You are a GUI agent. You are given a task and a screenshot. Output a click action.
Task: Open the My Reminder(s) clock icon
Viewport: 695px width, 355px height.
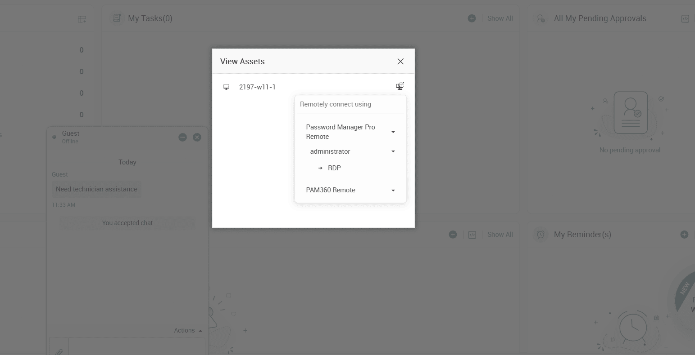541,235
